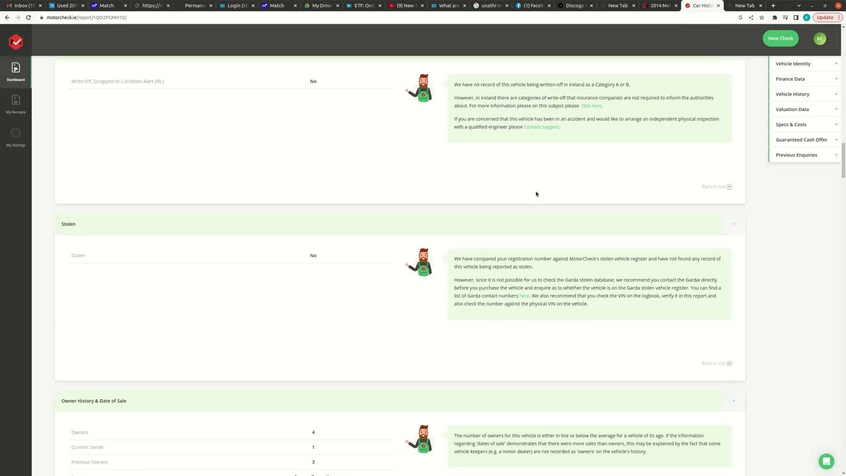Screen dimensions: 846x476
Task: Open the Dashboard sidebar icon
Action: tap(16, 71)
